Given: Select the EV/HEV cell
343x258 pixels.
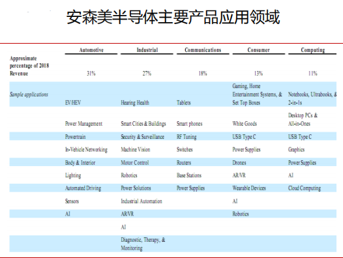Looking at the screenshot, I should [73, 102].
